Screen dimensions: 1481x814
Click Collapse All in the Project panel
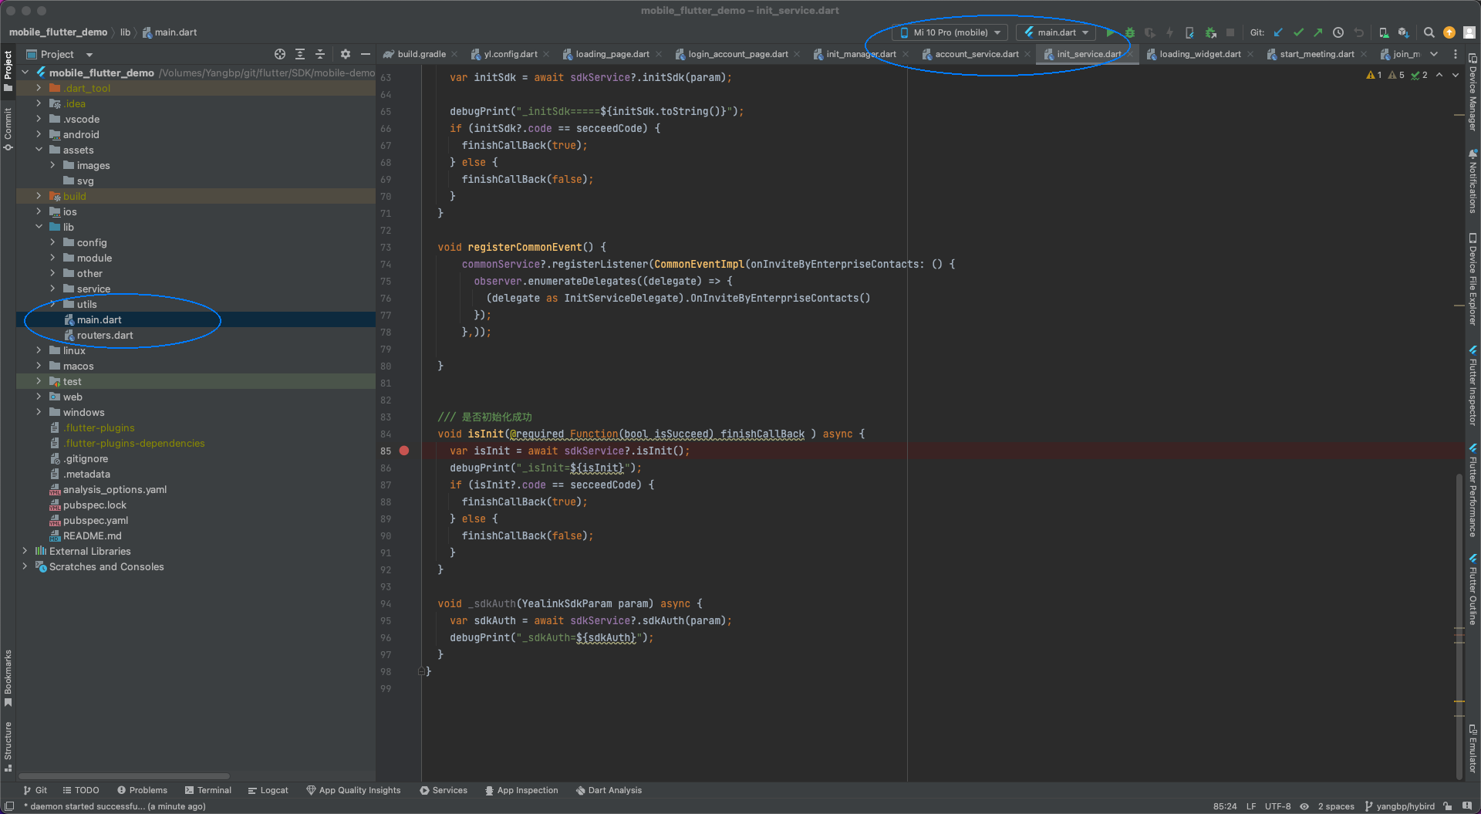(x=320, y=54)
